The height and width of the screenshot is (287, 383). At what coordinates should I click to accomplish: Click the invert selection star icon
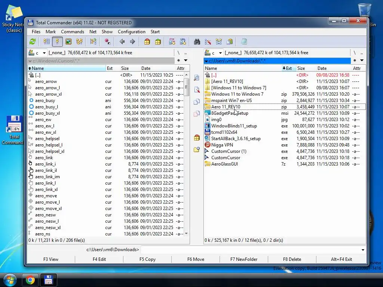[107, 42]
